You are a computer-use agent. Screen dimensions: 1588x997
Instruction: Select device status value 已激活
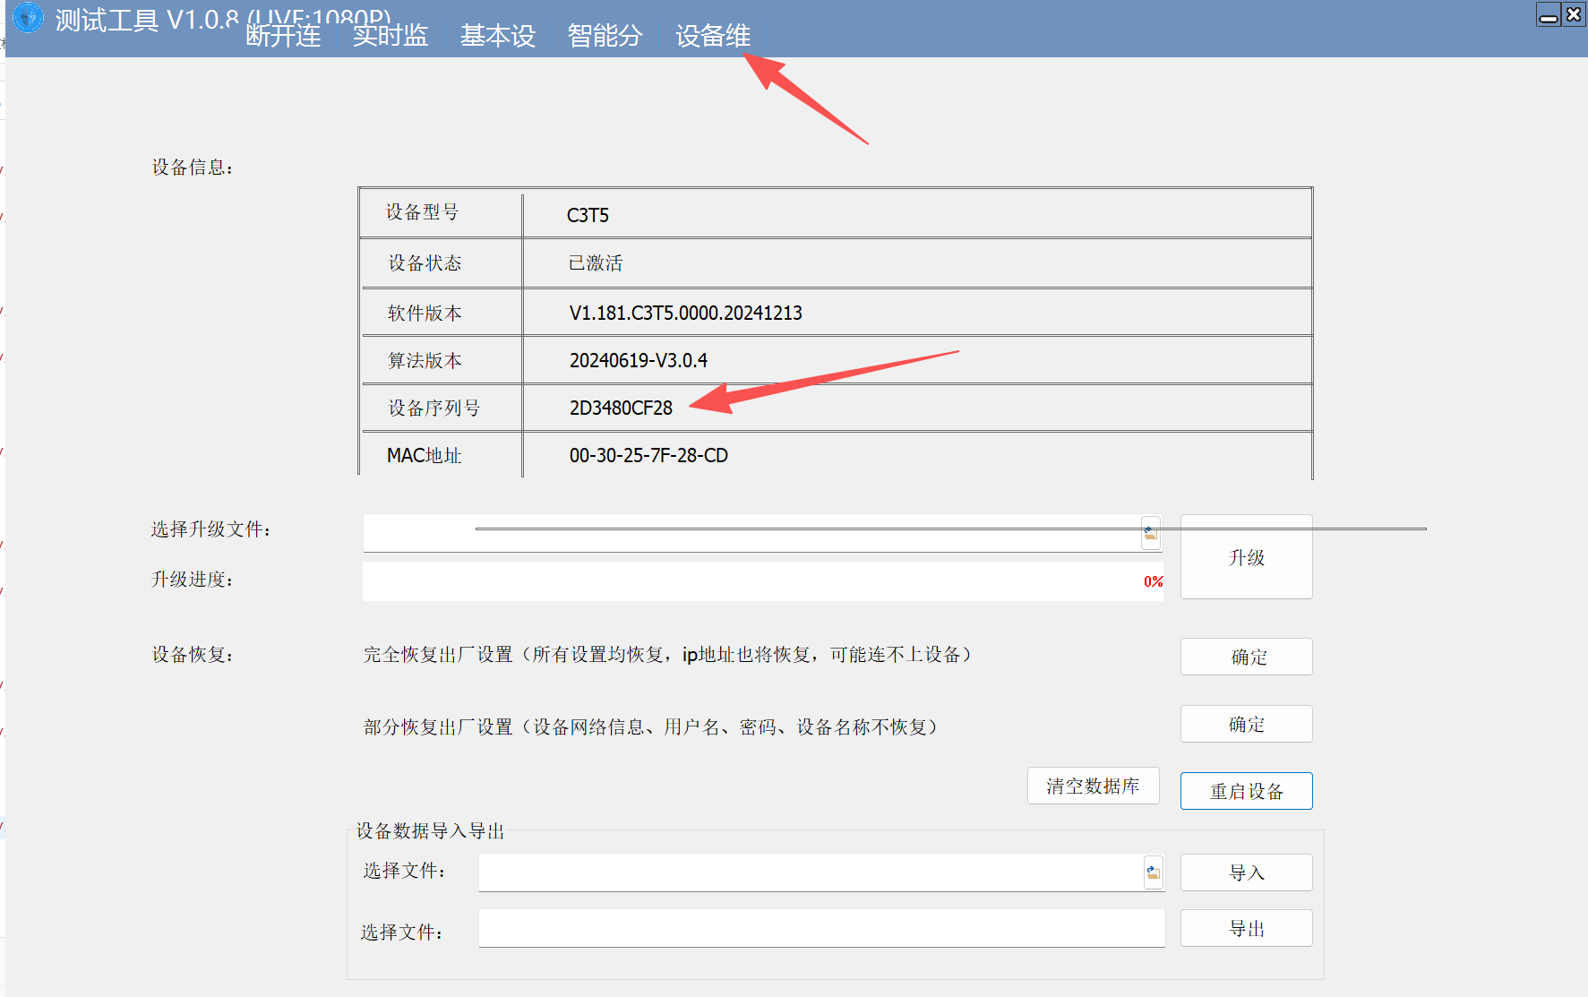point(596,262)
